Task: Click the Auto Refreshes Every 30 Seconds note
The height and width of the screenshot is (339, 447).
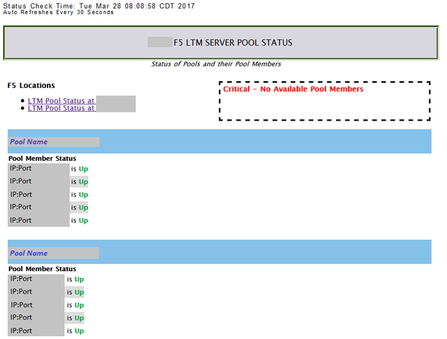Action: pyautogui.click(x=58, y=12)
